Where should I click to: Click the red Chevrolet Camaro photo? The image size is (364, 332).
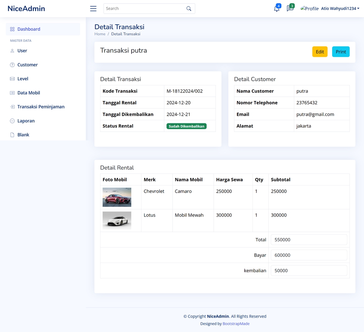pyautogui.click(x=117, y=197)
